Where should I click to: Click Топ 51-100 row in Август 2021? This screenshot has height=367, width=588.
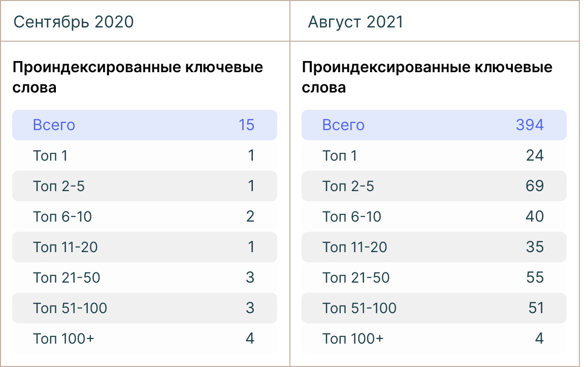pos(434,308)
